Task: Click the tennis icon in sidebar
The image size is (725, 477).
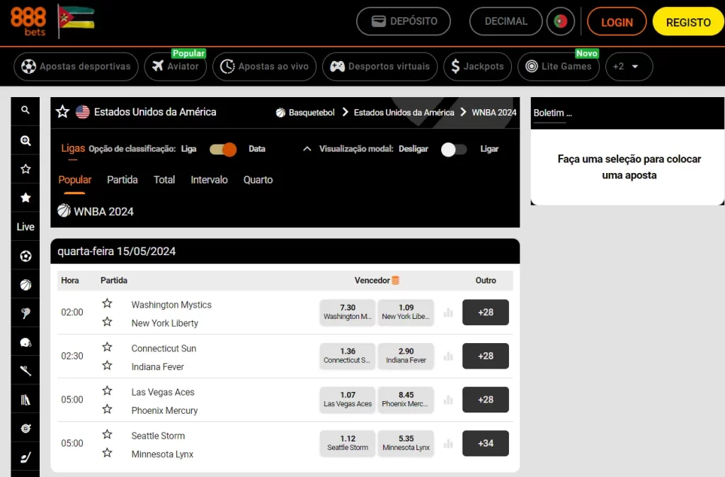Action: [25, 313]
